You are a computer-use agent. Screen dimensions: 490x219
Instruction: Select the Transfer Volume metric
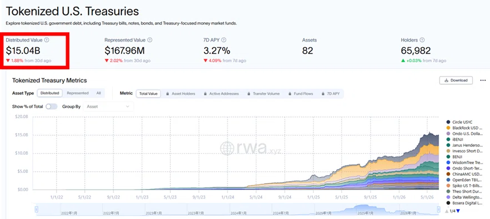(263, 93)
